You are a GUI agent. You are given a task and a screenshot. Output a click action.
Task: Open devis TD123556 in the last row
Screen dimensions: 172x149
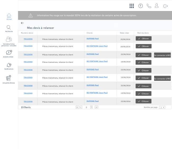pyautogui.click(x=28, y=102)
